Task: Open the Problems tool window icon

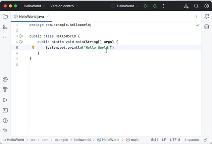Action: click(x=5, y=120)
